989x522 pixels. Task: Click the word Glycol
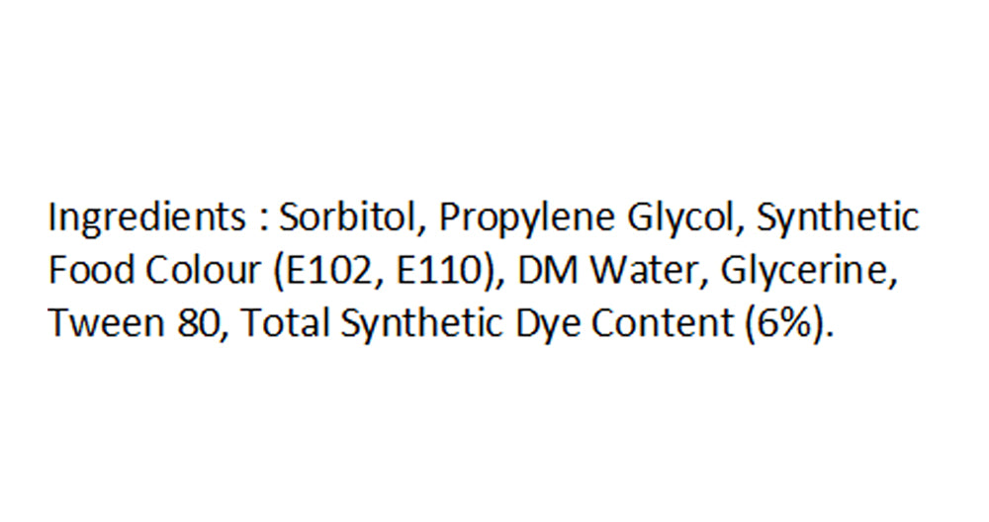tap(681, 218)
